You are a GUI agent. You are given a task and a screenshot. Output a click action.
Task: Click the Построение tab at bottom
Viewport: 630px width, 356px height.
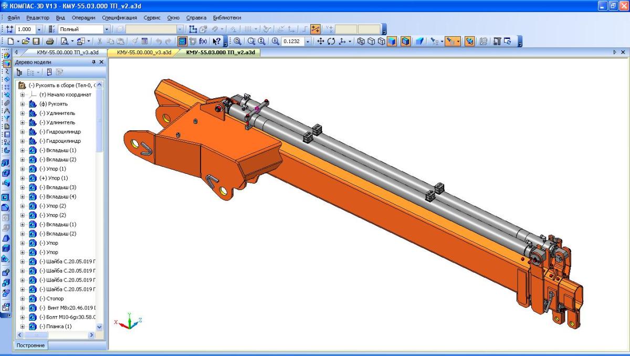[31, 345]
